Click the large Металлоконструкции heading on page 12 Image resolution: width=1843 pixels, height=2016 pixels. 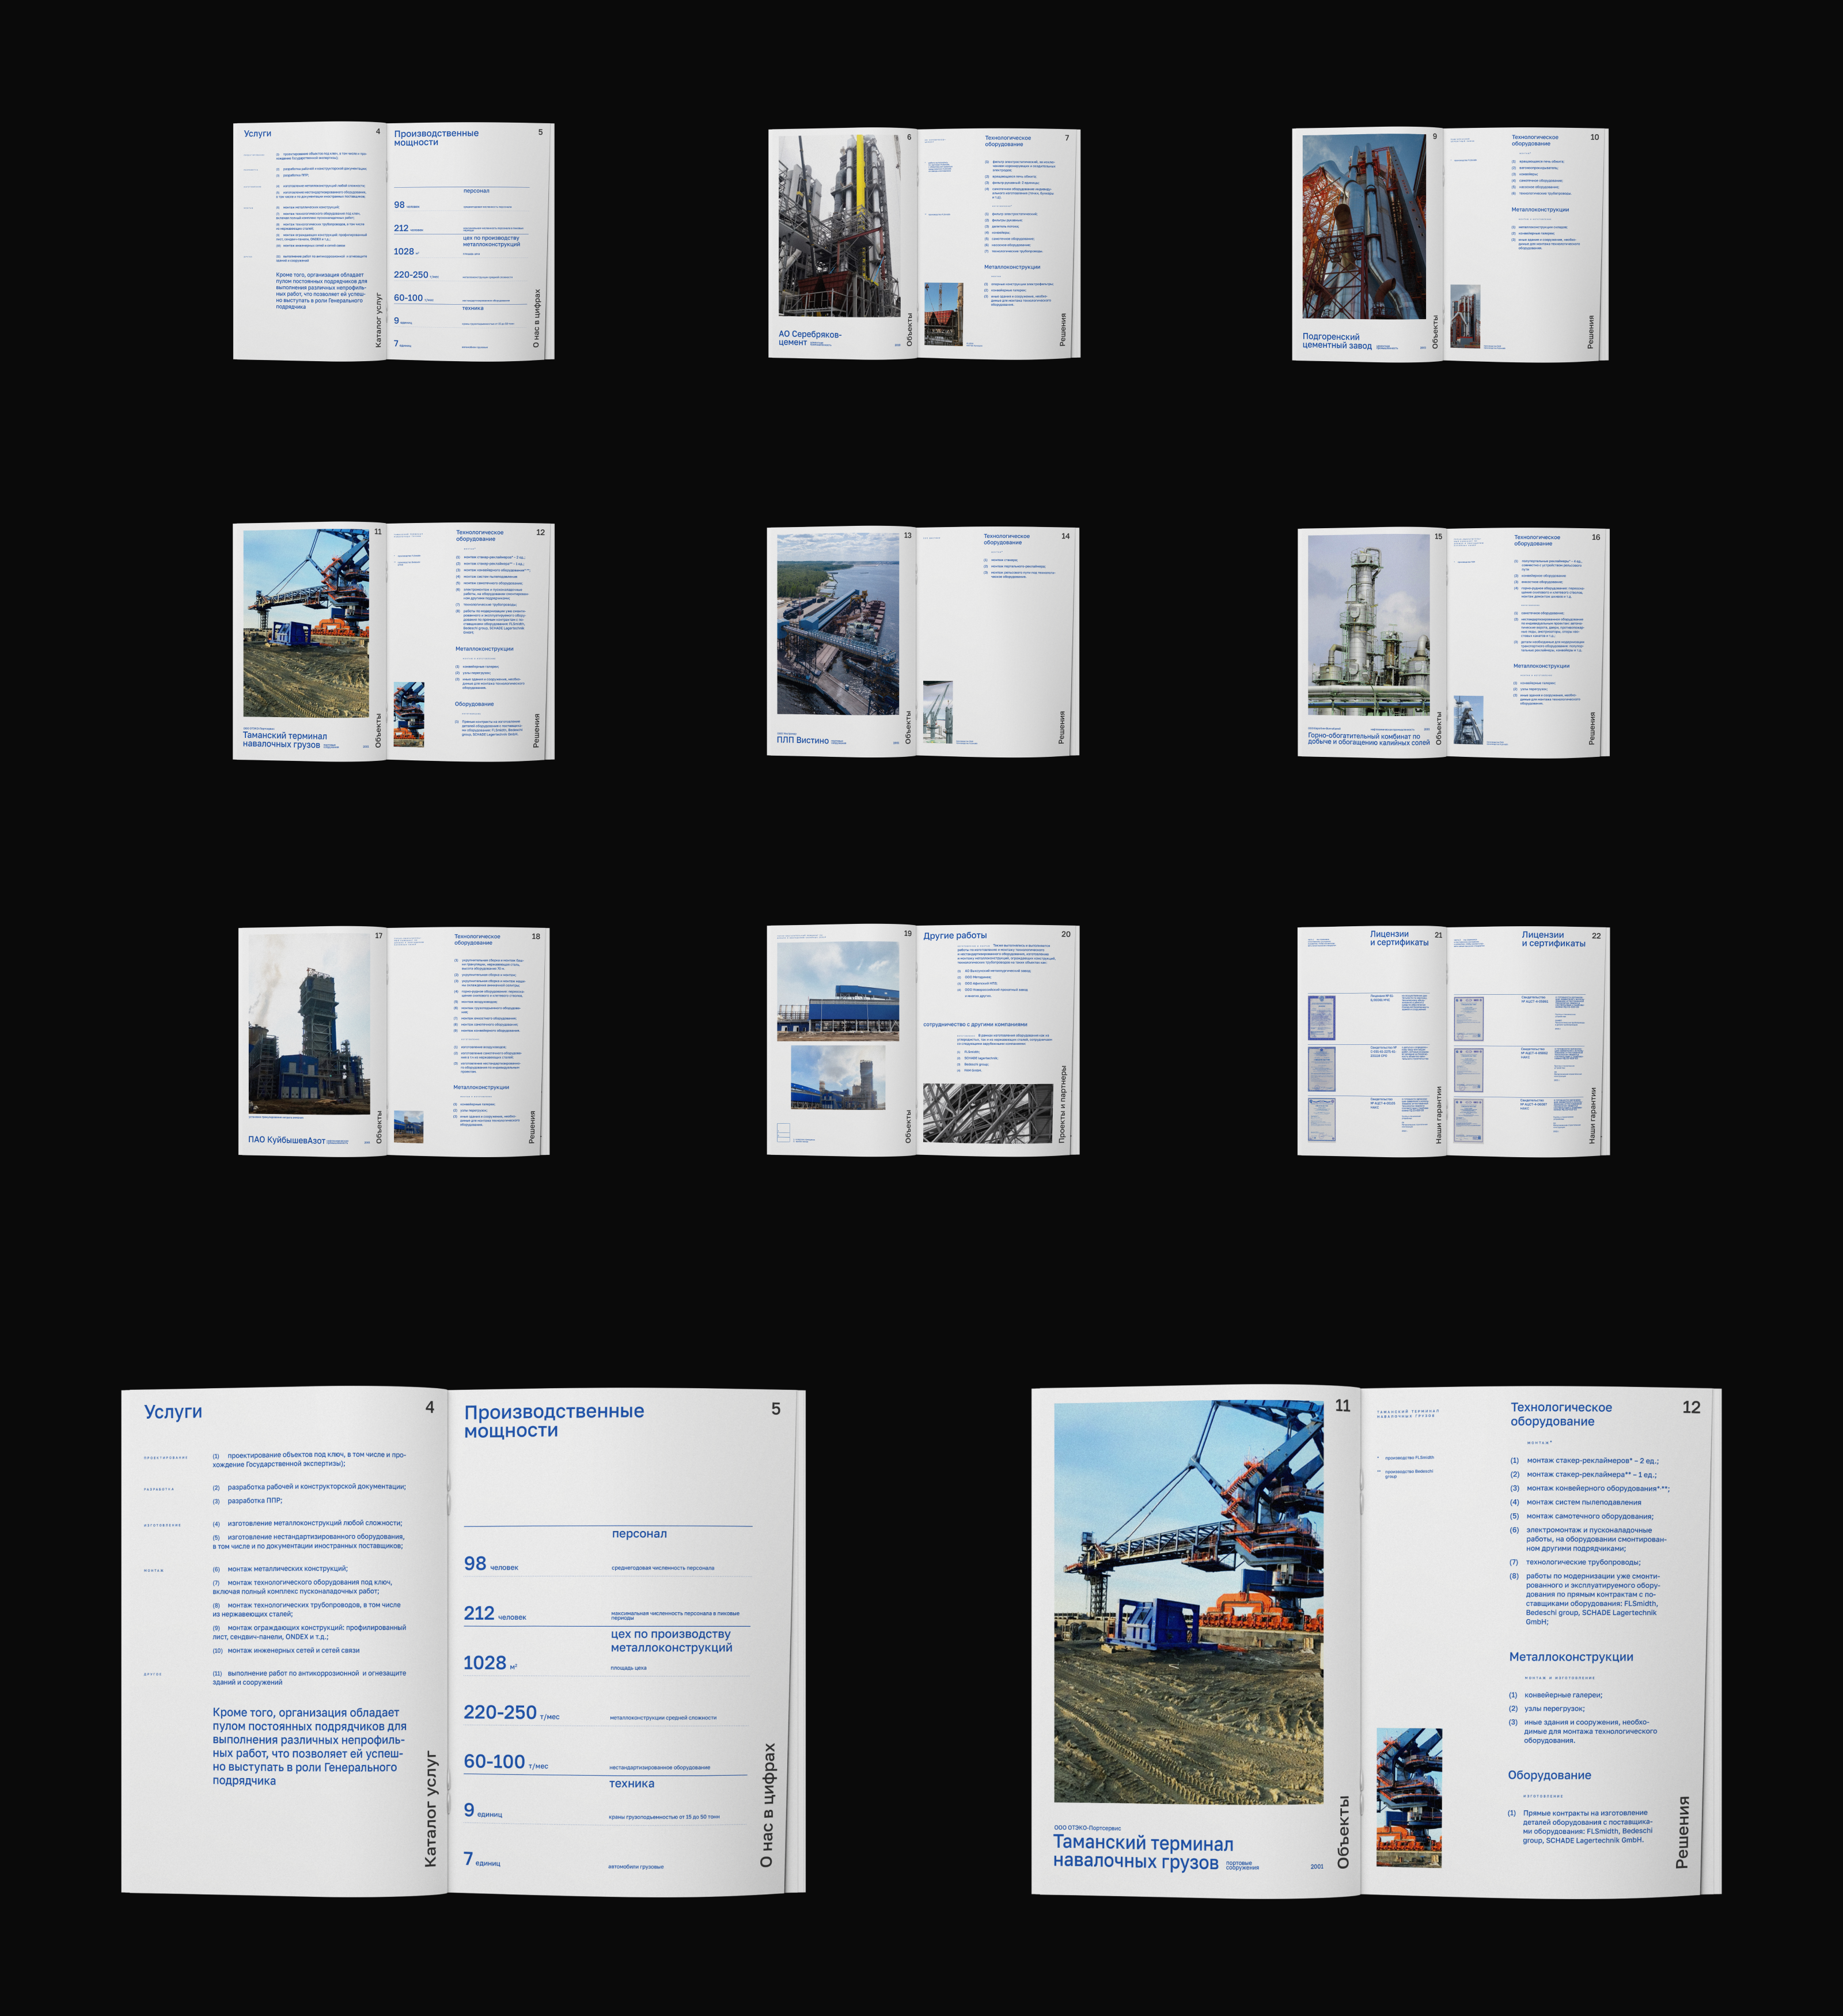click(x=1570, y=1657)
